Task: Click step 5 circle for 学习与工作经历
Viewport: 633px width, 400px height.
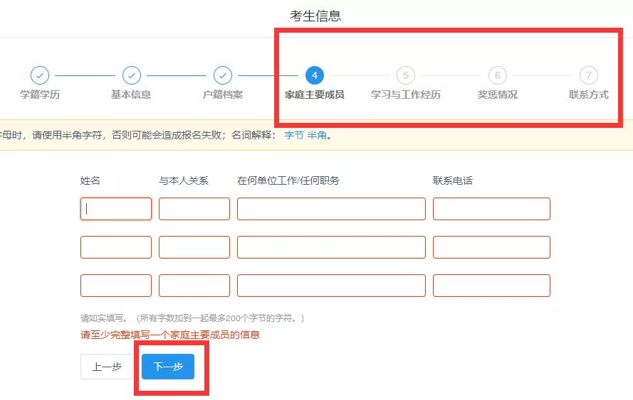Action: [405, 75]
